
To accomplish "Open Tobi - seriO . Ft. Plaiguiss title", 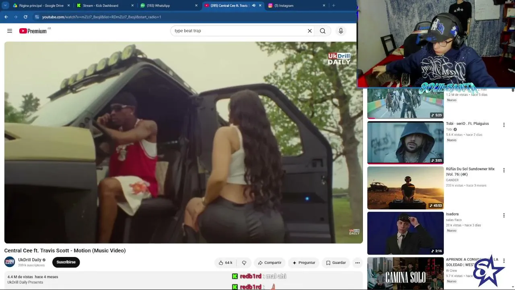I will pyautogui.click(x=467, y=124).
